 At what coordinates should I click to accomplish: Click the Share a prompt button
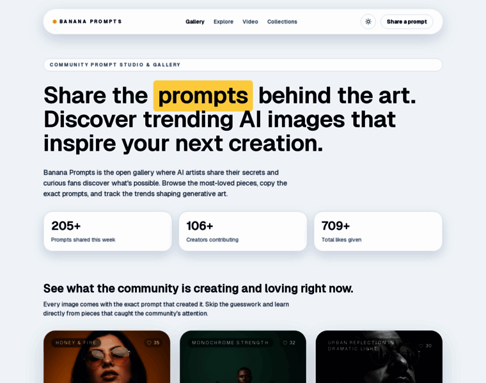[407, 22]
